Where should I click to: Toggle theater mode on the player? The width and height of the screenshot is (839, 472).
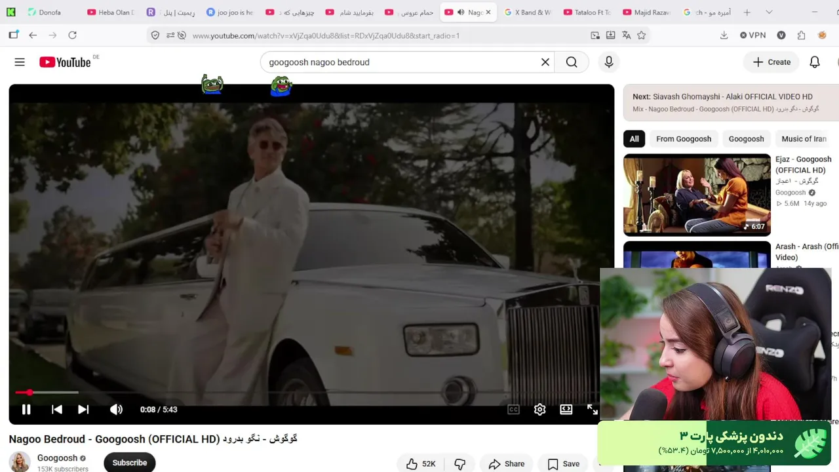point(566,409)
